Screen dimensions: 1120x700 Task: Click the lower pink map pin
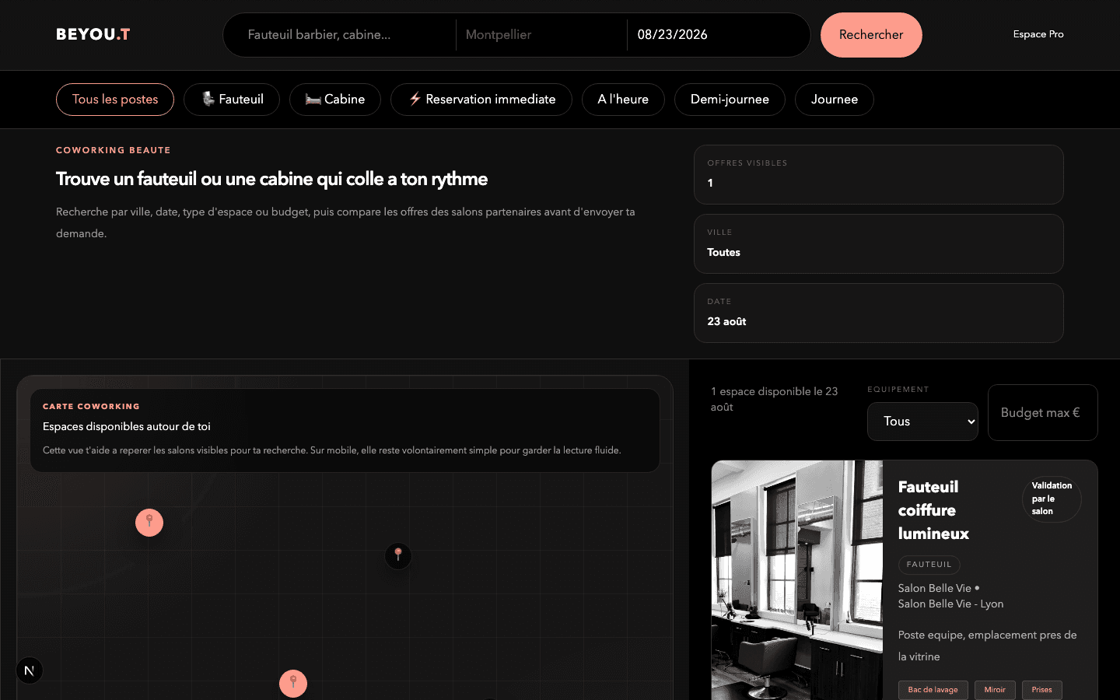[293, 684]
